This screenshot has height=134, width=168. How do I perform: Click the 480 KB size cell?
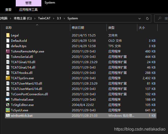pyautogui.click(x=150, y=51)
